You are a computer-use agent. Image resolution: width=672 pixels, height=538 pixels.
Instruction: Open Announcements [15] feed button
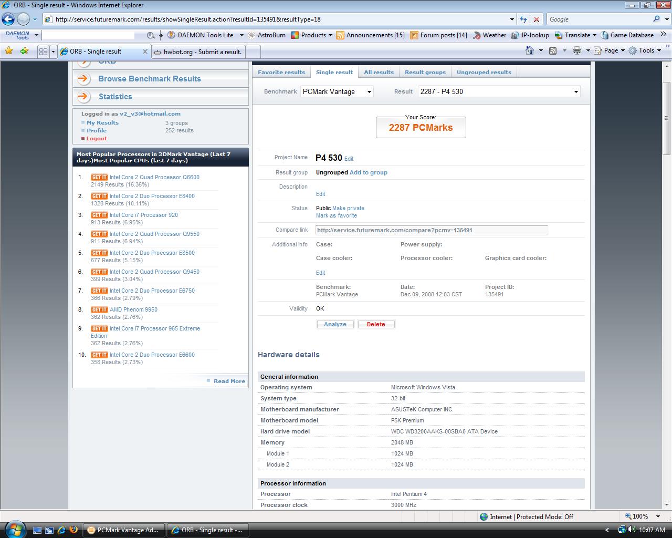pyautogui.click(x=371, y=35)
